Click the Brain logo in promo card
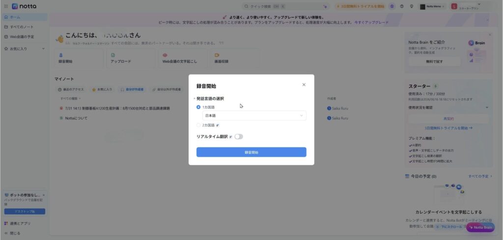This screenshot has width=503, height=240. click(476, 43)
